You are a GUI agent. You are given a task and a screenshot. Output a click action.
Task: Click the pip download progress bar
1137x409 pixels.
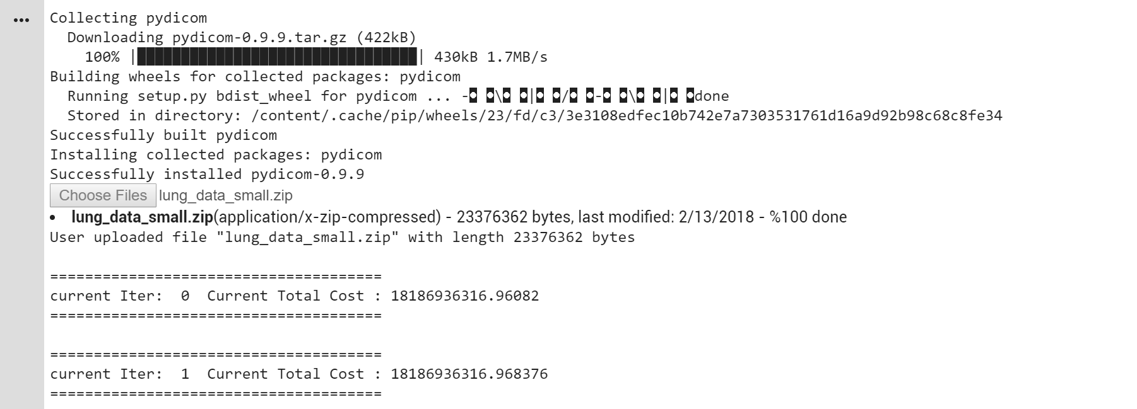point(277,57)
